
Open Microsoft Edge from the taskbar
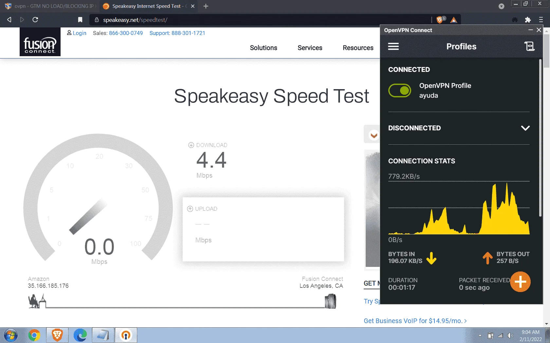pos(80,335)
